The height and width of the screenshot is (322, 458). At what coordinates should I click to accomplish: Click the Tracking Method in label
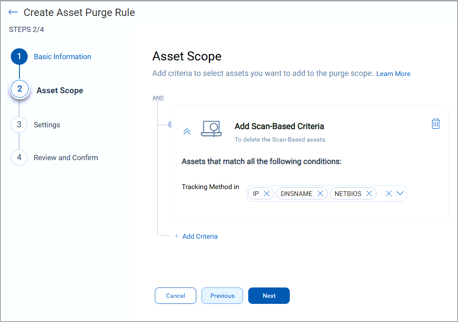(x=210, y=187)
